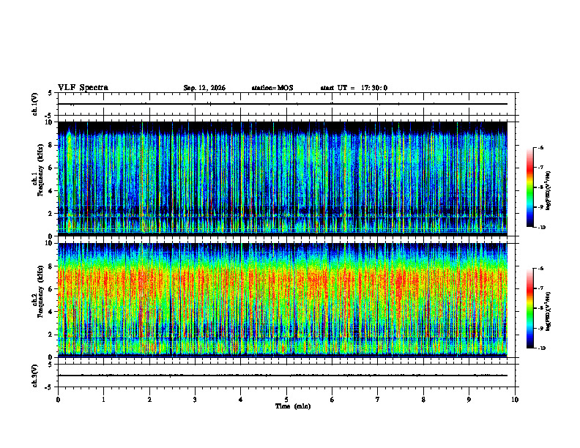Click the ch.1(V) waveform trace

[282, 104]
